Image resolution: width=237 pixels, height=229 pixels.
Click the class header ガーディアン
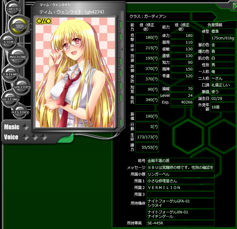tap(155, 16)
